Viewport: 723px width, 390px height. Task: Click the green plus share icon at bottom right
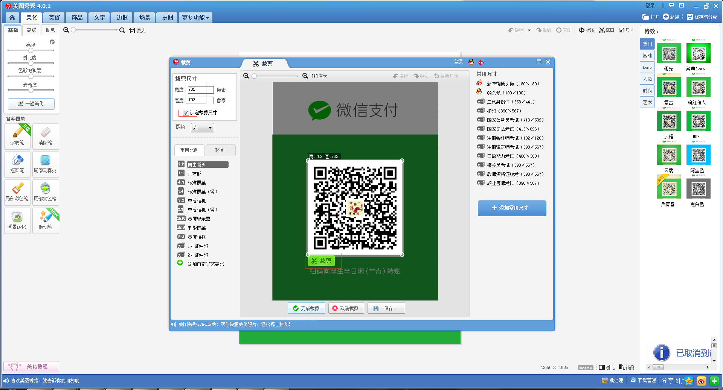(714, 381)
